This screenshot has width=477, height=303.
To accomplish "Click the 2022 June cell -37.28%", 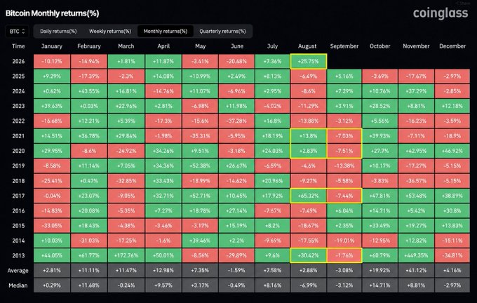I will tap(236, 121).
